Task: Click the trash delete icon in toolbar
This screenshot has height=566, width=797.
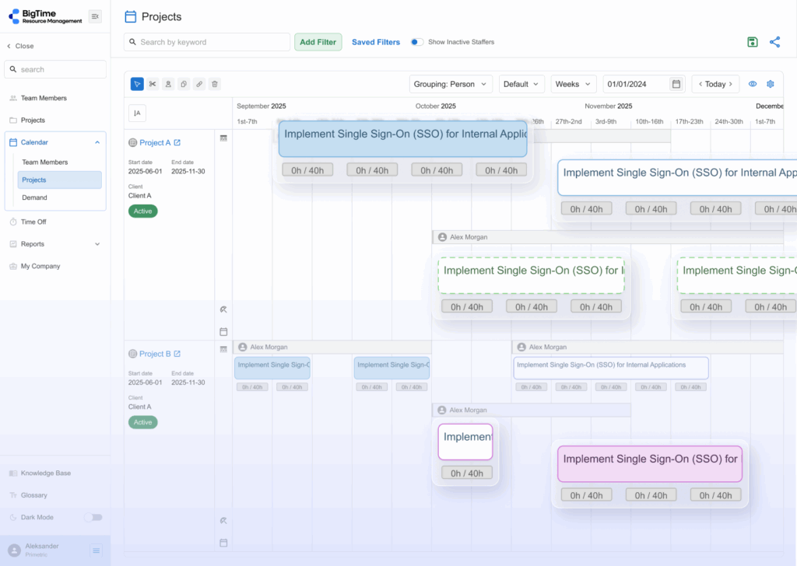Action: click(x=215, y=84)
